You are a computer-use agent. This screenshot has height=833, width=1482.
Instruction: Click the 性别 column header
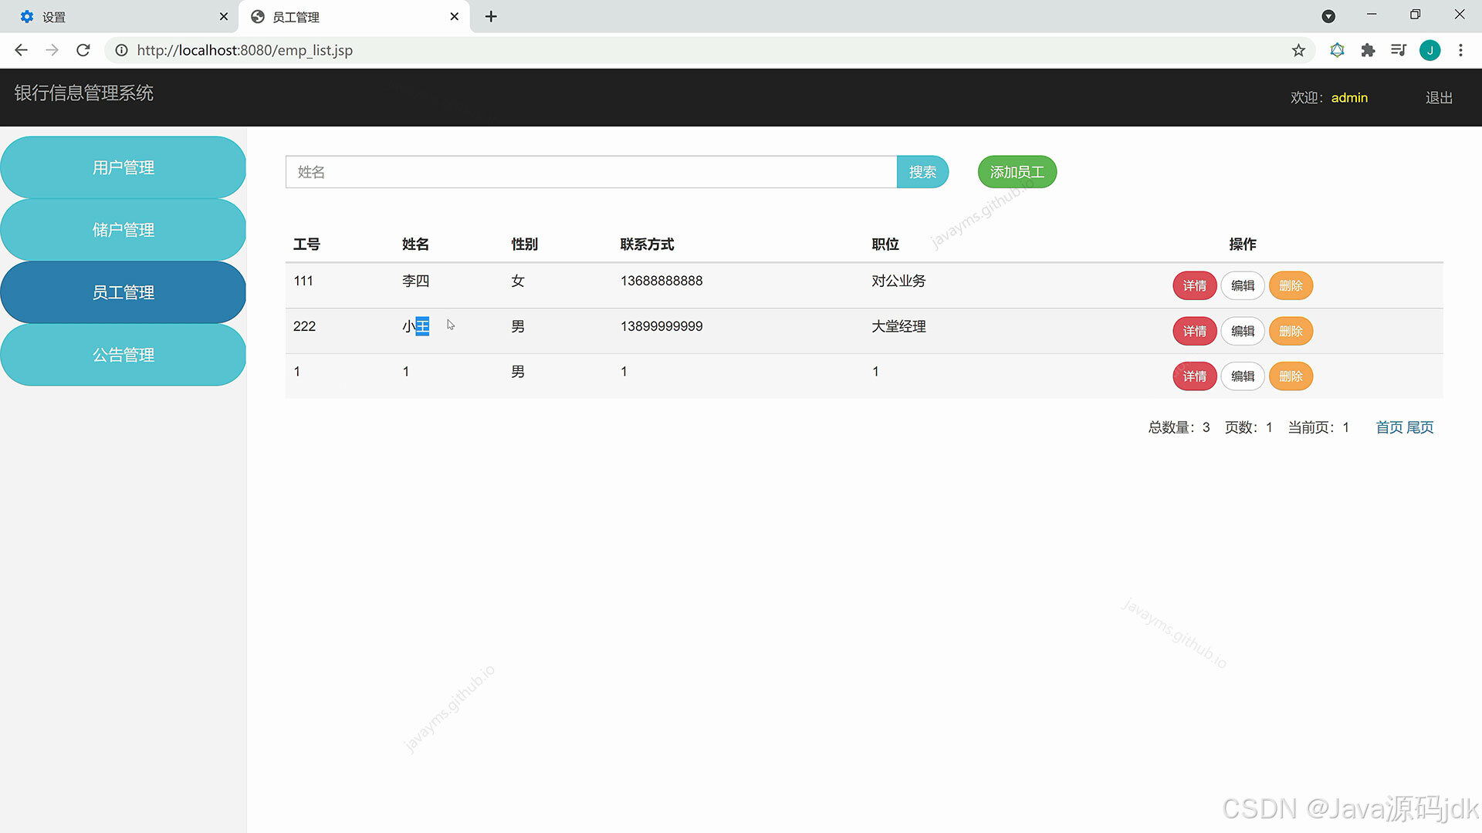point(524,245)
